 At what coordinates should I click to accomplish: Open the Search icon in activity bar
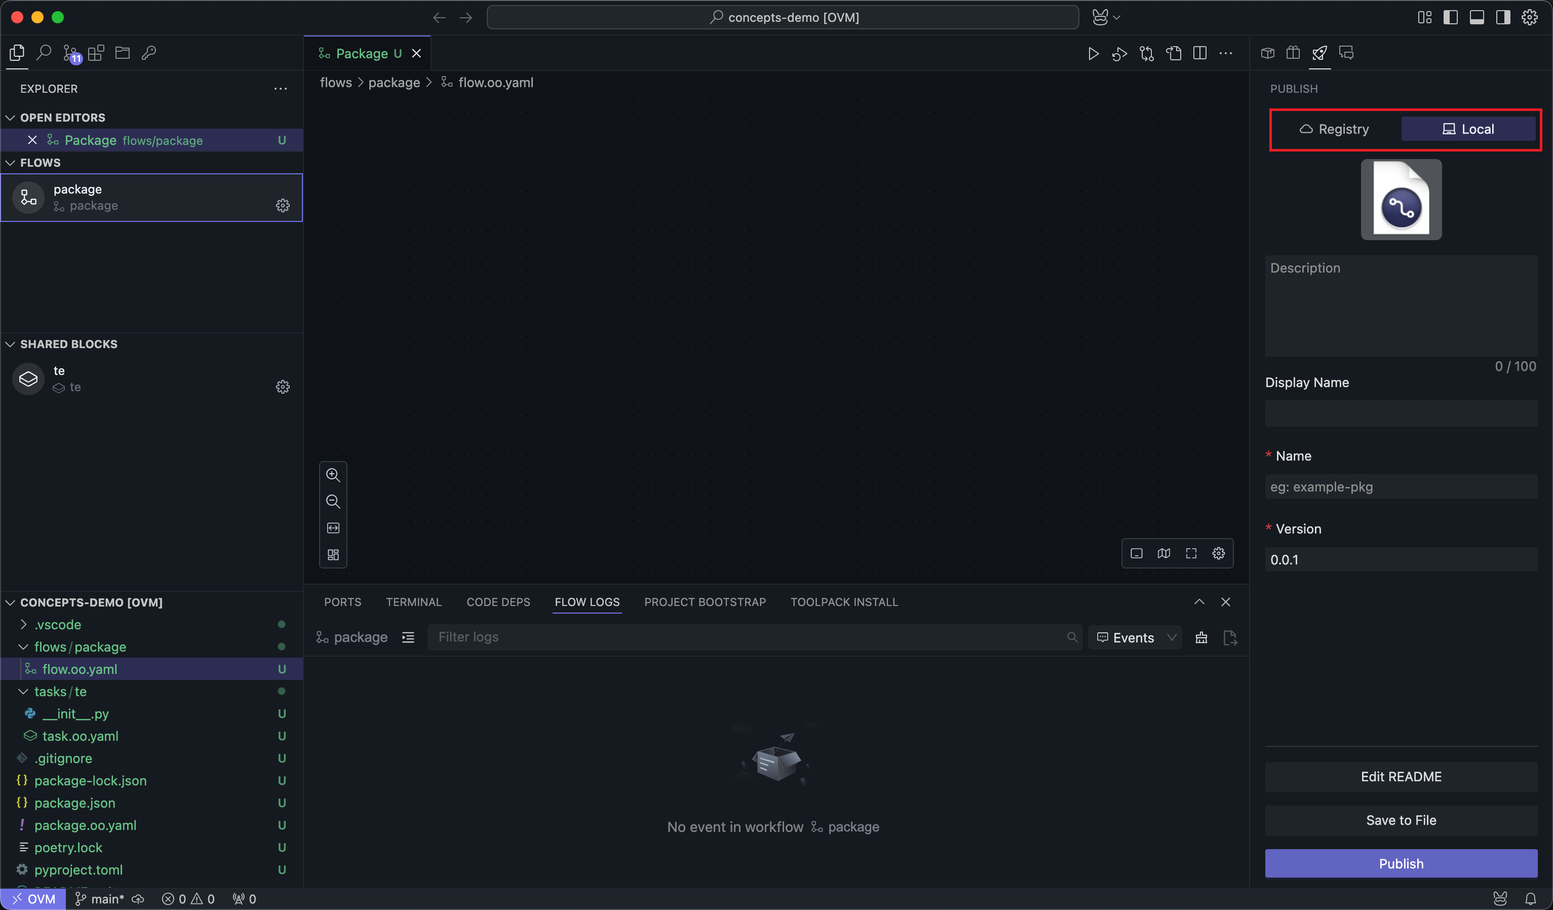coord(43,53)
